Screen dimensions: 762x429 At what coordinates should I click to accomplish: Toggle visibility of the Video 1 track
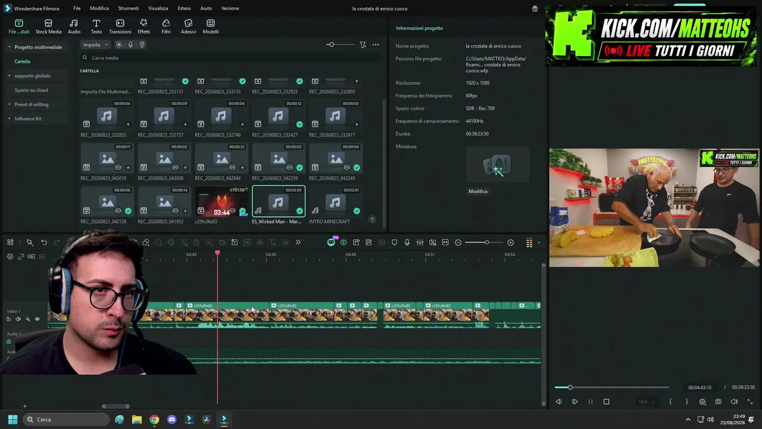click(37, 319)
